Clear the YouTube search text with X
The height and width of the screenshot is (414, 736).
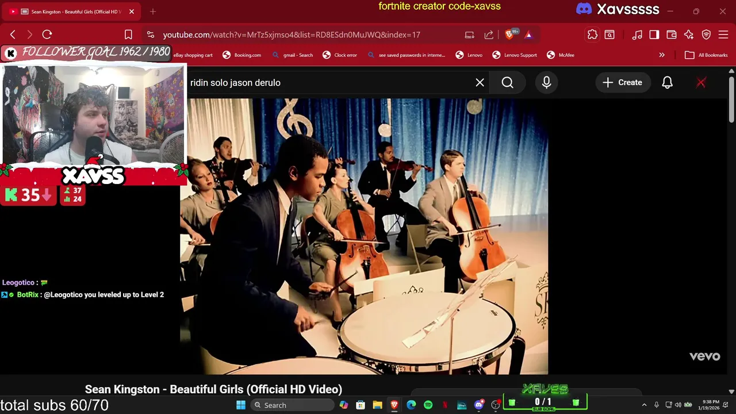(480, 83)
